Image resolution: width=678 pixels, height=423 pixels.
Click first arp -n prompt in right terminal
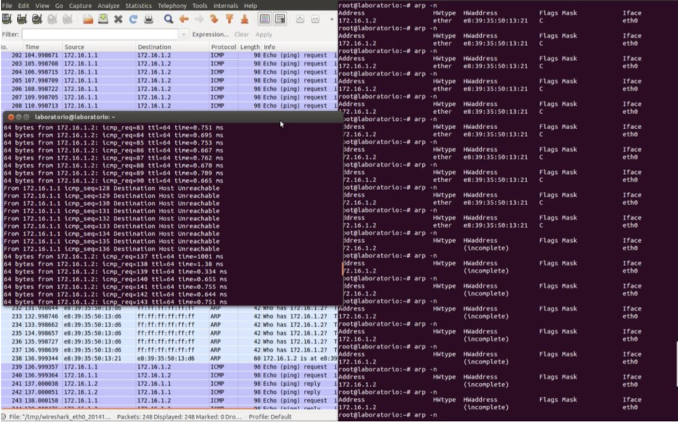[x=388, y=5]
